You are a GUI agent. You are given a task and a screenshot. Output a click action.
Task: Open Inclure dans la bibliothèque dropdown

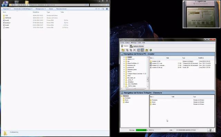click(23, 9)
